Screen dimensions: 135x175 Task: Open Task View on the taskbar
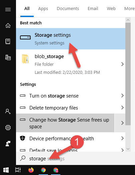tap(18, 170)
